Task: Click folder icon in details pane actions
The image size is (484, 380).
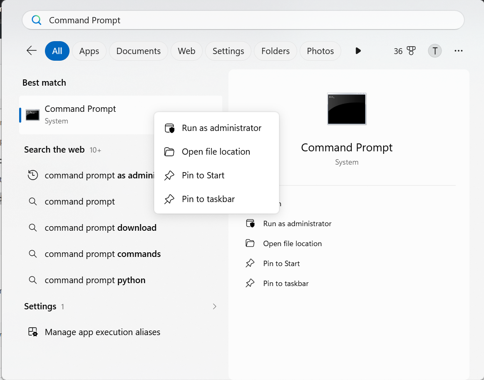Action: pyautogui.click(x=250, y=243)
